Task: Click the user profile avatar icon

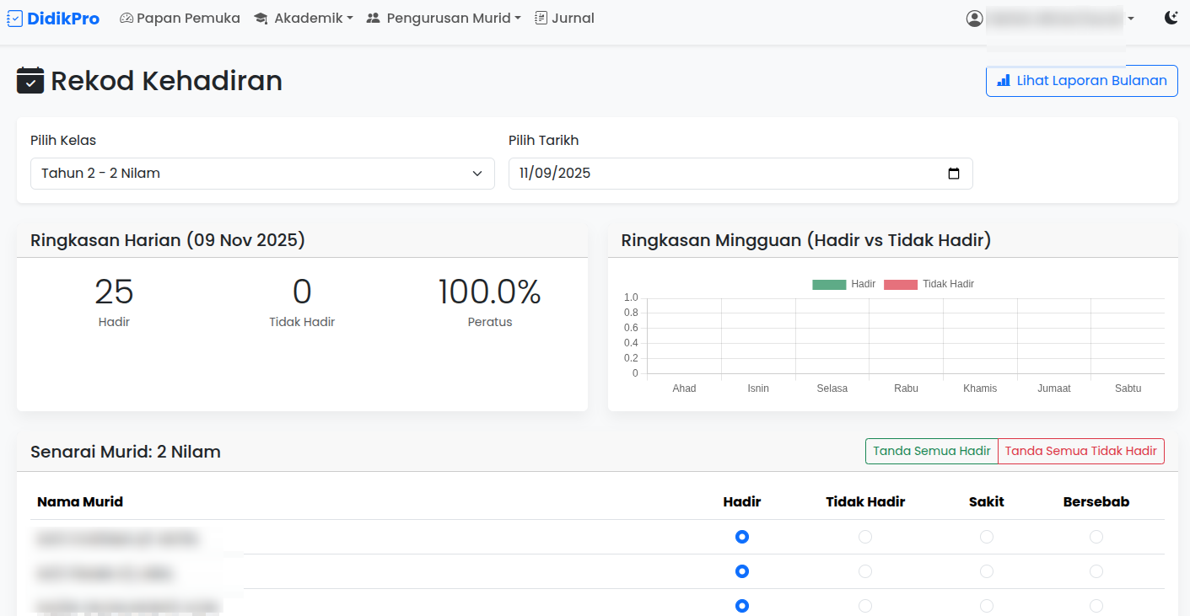Action: click(975, 18)
